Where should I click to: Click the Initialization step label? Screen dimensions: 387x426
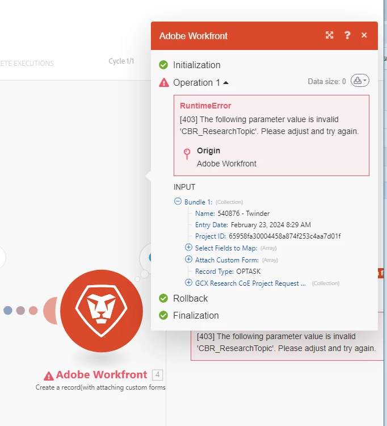pos(197,65)
